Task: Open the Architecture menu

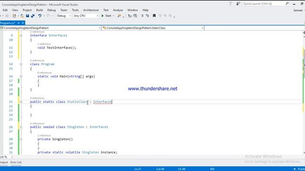Action: coord(91,10)
